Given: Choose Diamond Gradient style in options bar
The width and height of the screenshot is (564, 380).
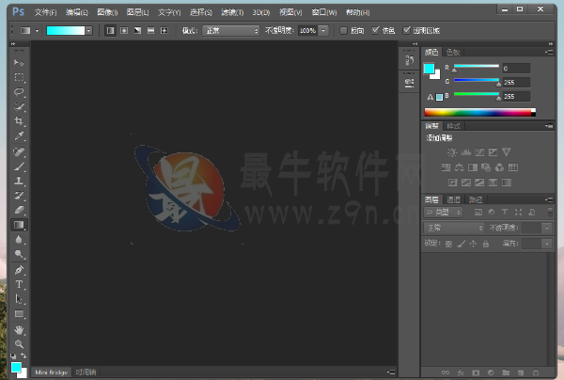Looking at the screenshot, I should (164, 31).
